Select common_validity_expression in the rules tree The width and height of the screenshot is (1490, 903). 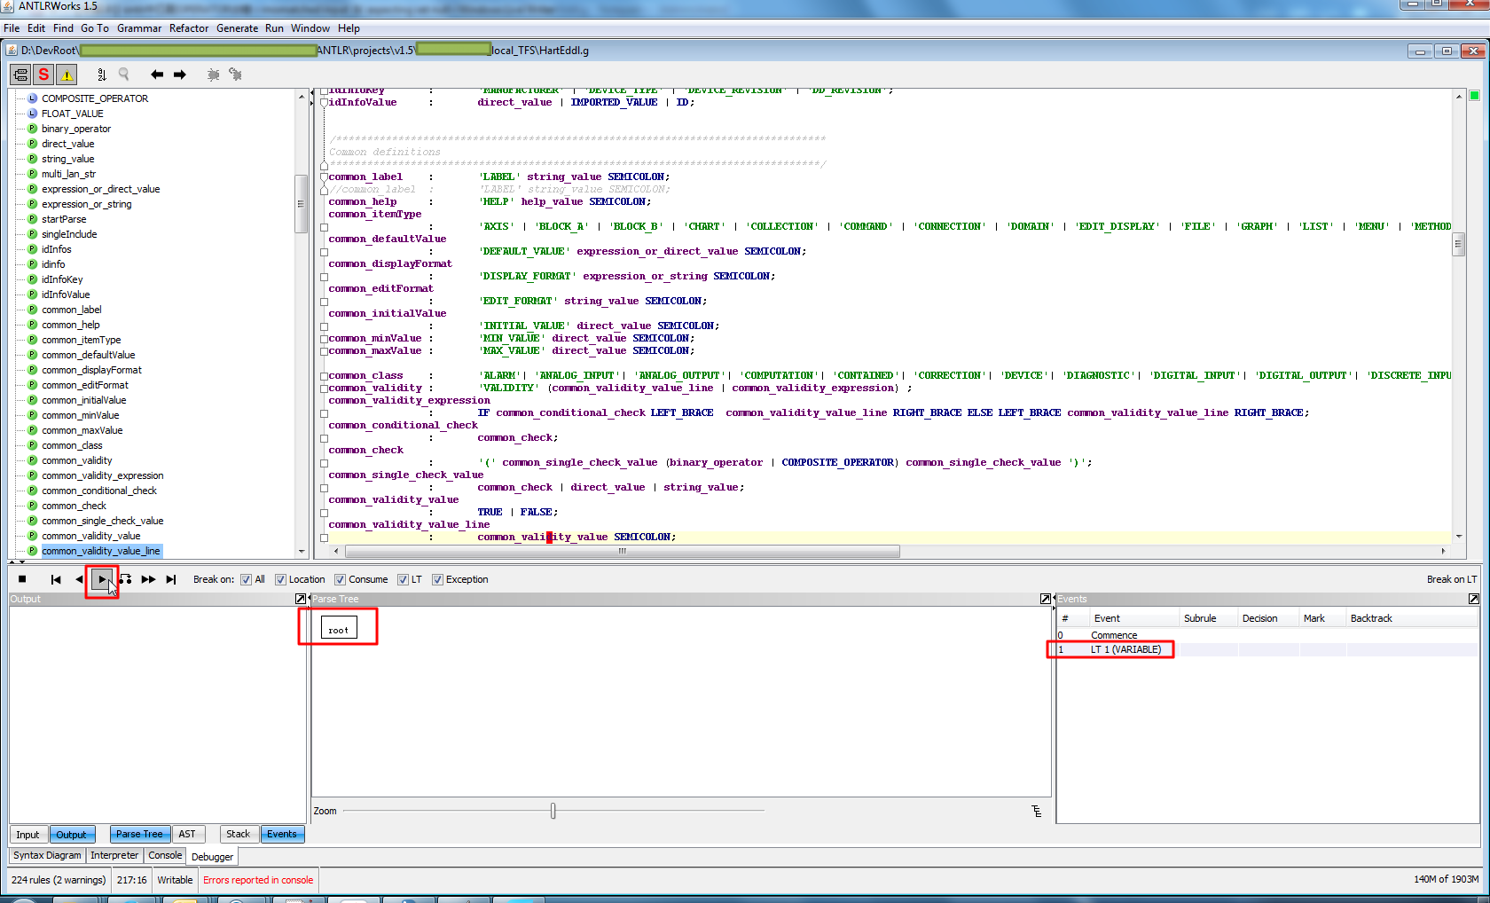tap(102, 475)
